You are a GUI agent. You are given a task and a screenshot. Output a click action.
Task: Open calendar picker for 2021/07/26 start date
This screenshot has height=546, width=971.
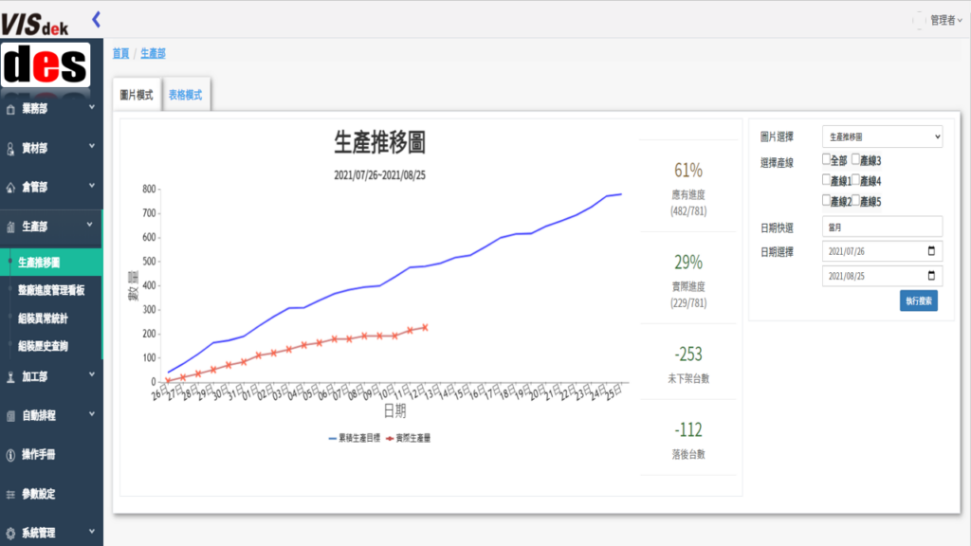[931, 251]
